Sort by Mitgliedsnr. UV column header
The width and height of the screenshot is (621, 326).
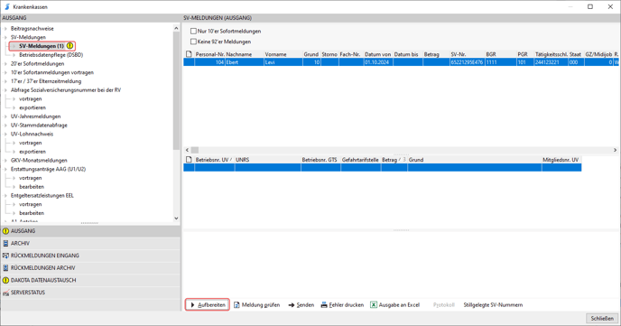click(561, 160)
